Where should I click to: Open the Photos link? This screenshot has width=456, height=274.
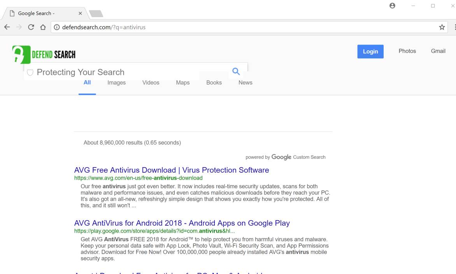click(x=407, y=51)
